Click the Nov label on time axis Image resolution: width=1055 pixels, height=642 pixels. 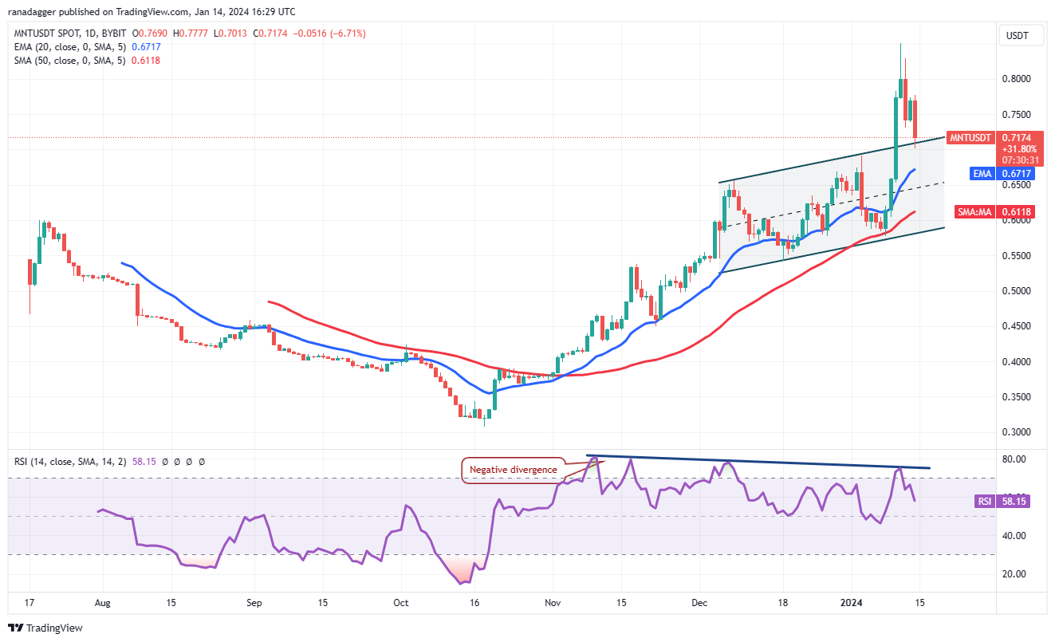pos(551,604)
